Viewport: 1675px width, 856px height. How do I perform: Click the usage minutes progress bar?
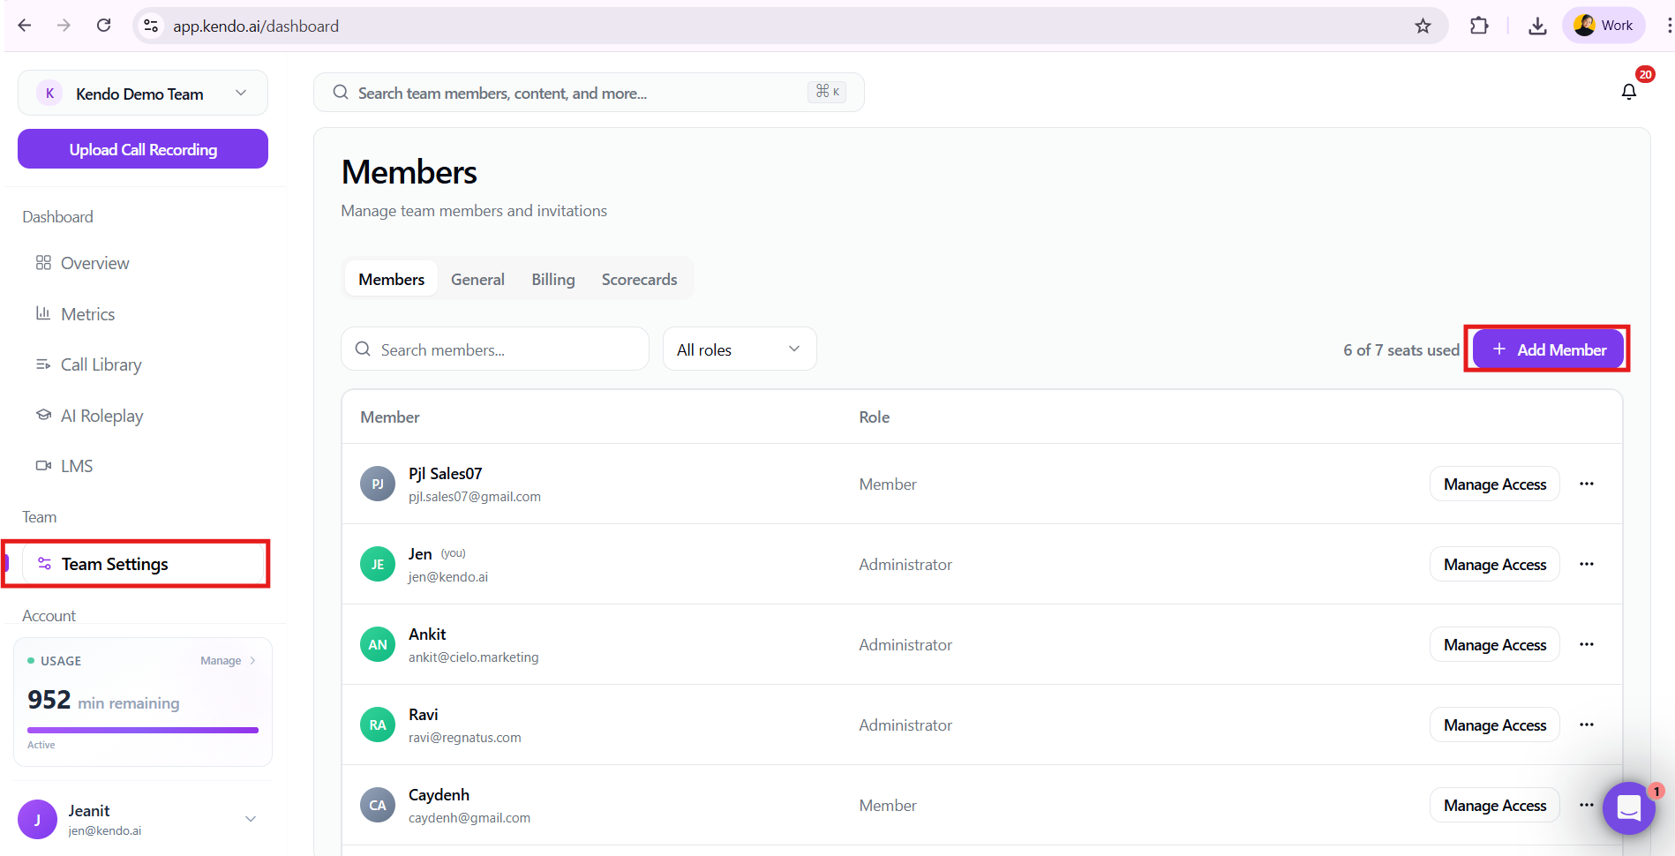coord(143,730)
